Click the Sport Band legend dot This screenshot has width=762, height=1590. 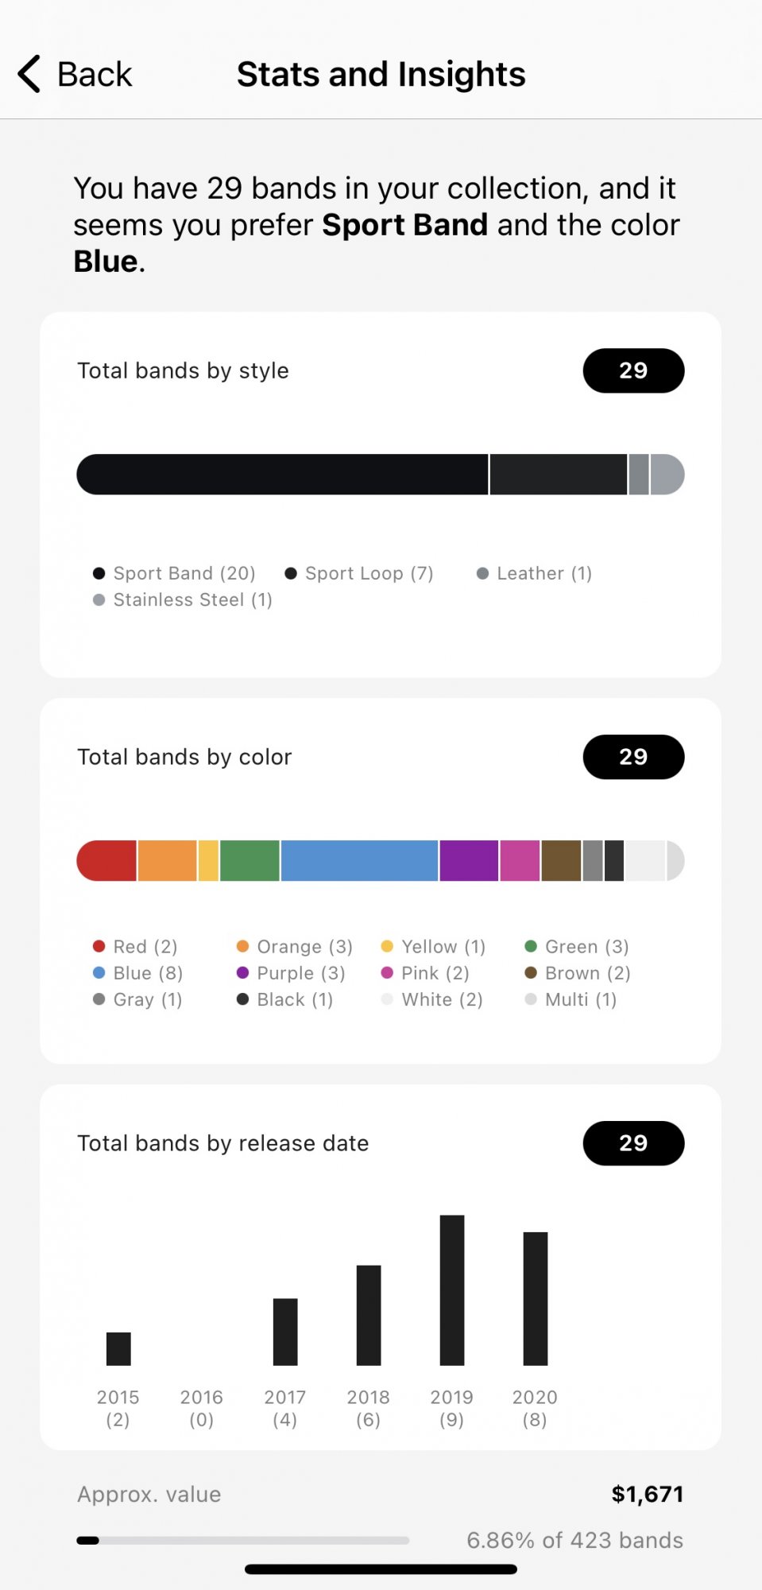99,573
